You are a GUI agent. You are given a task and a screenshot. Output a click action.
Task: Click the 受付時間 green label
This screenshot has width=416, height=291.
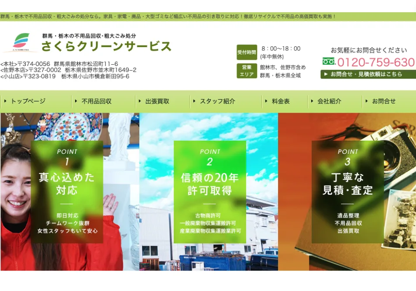pos(247,52)
